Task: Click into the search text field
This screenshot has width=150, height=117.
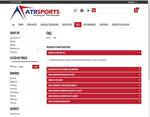Action: [x=113, y=10]
